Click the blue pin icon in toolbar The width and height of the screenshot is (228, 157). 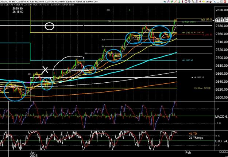click(215, 2)
